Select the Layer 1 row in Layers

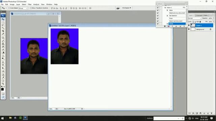point(202,26)
